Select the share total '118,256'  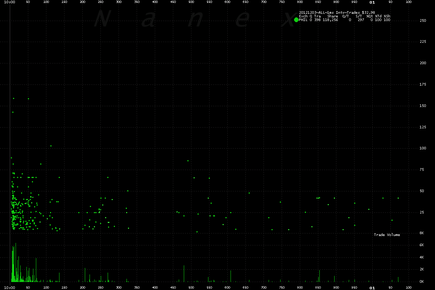tap(331, 20)
